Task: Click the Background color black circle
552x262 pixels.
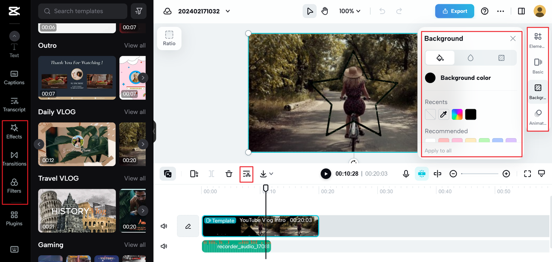Action: pyautogui.click(x=430, y=78)
